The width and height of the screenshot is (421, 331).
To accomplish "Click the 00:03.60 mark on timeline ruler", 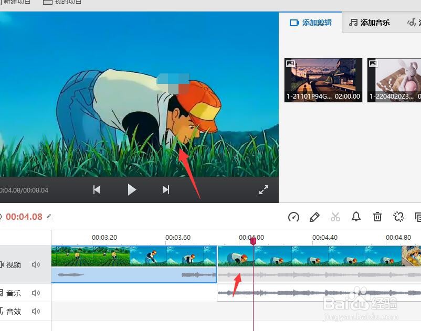I will (178, 238).
